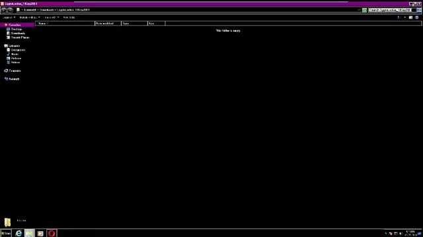Show the preview pane

point(410,17)
